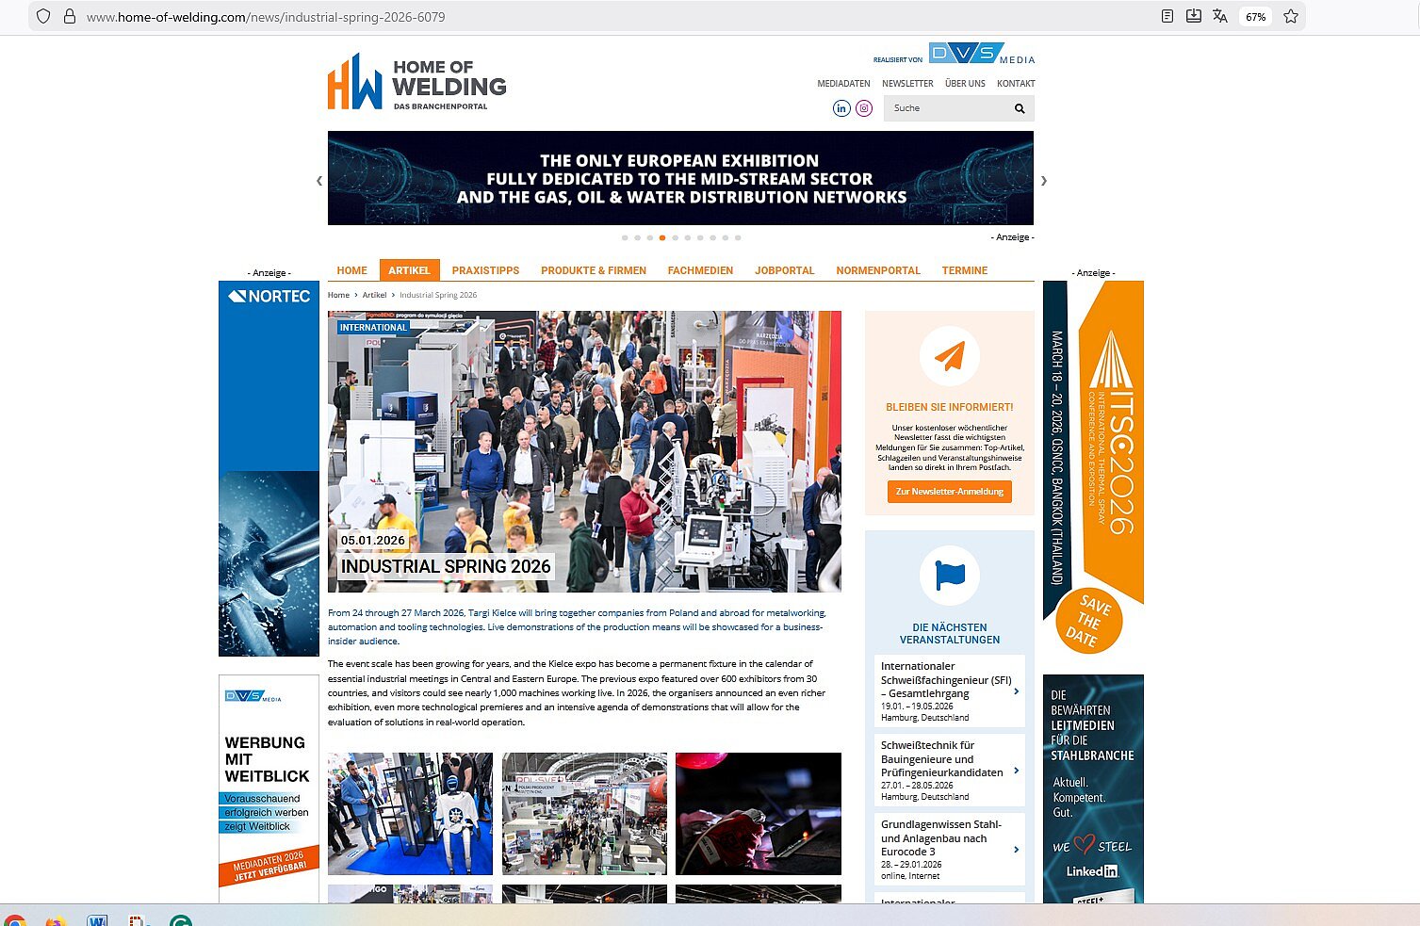The width and height of the screenshot is (1420, 926).
Task: Bookmark this page with star icon
Action: (1291, 16)
